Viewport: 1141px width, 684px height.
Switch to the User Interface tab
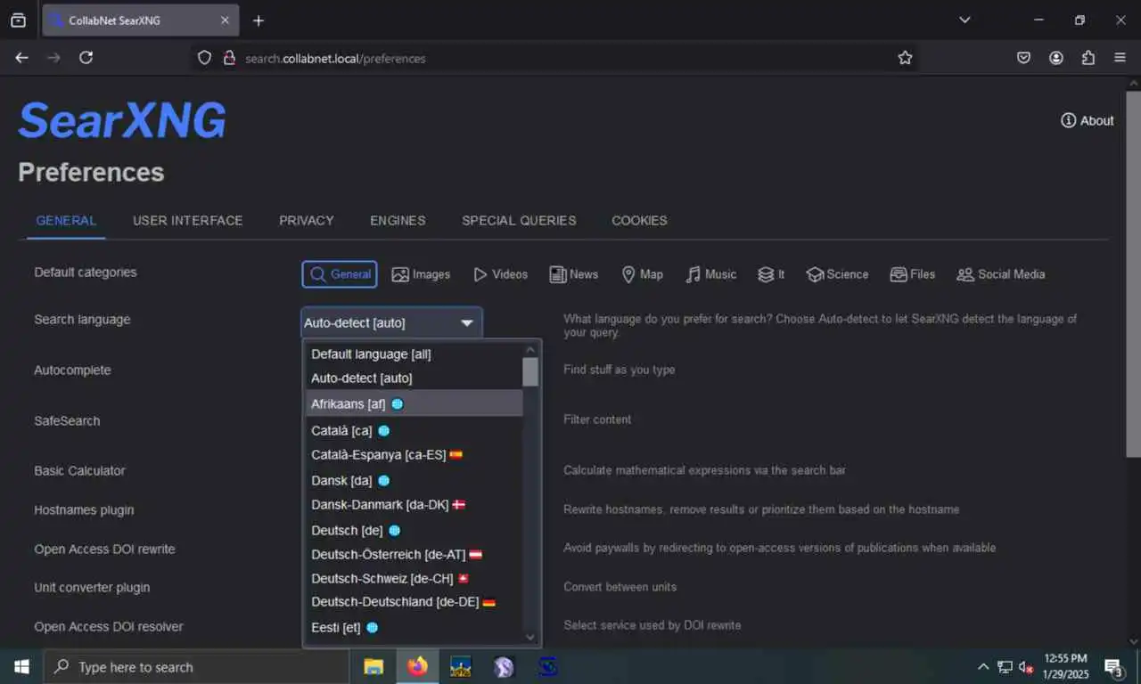pos(187,220)
